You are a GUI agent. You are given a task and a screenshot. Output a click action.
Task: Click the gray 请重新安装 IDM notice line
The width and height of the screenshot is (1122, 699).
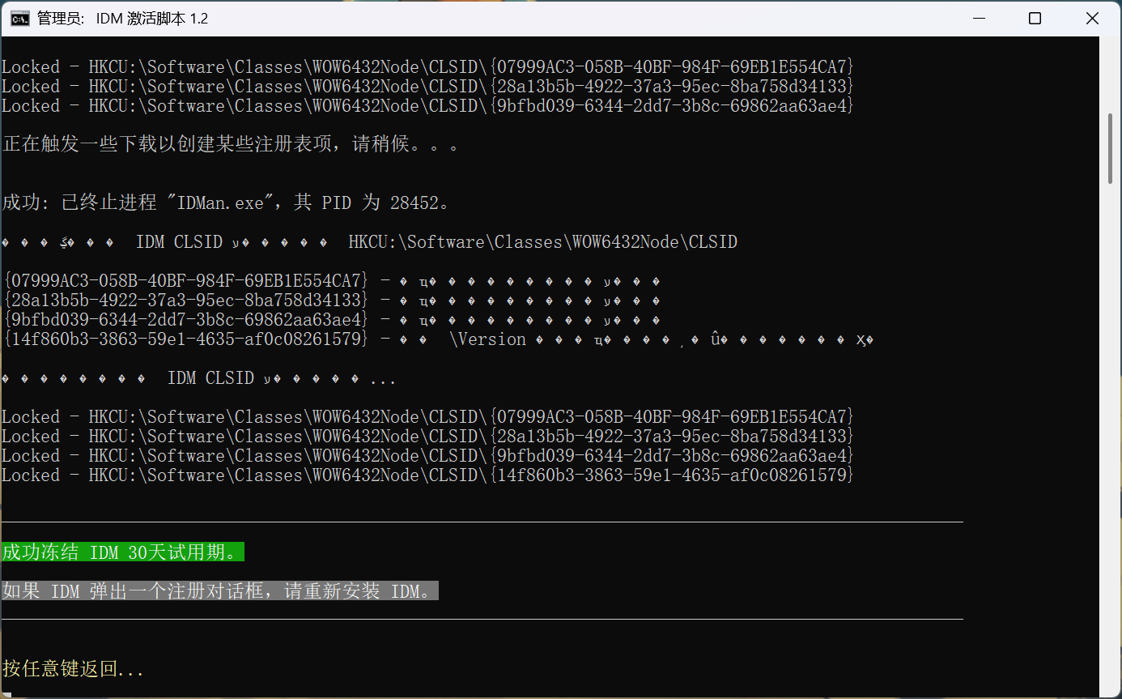(x=219, y=591)
